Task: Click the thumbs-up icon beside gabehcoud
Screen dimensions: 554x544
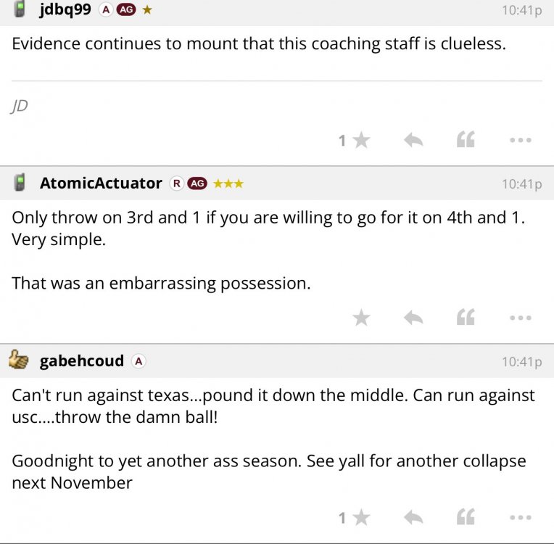Action: pyautogui.click(x=20, y=360)
